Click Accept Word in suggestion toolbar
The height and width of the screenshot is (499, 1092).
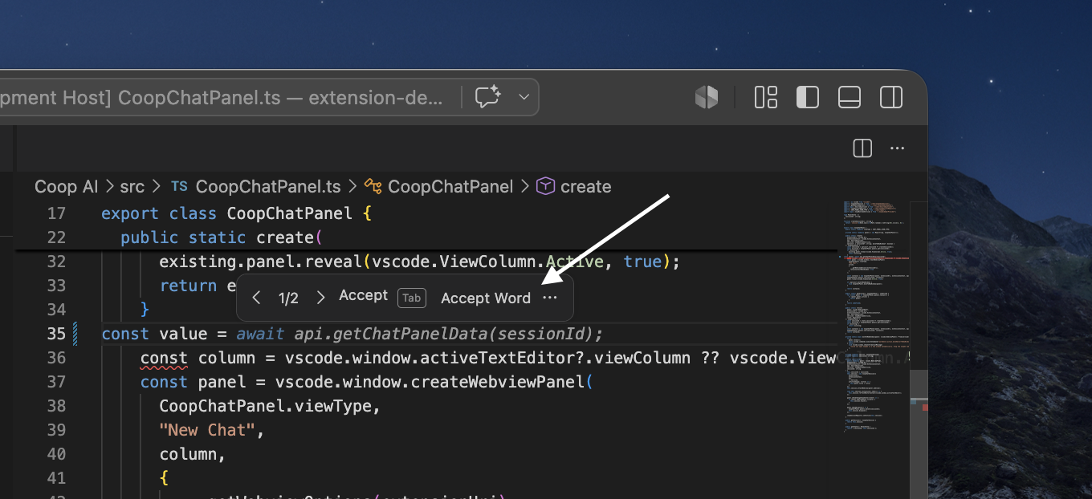click(x=486, y=298)
